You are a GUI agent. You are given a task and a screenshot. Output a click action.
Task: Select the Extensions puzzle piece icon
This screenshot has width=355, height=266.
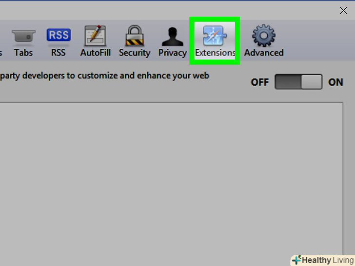215,36
